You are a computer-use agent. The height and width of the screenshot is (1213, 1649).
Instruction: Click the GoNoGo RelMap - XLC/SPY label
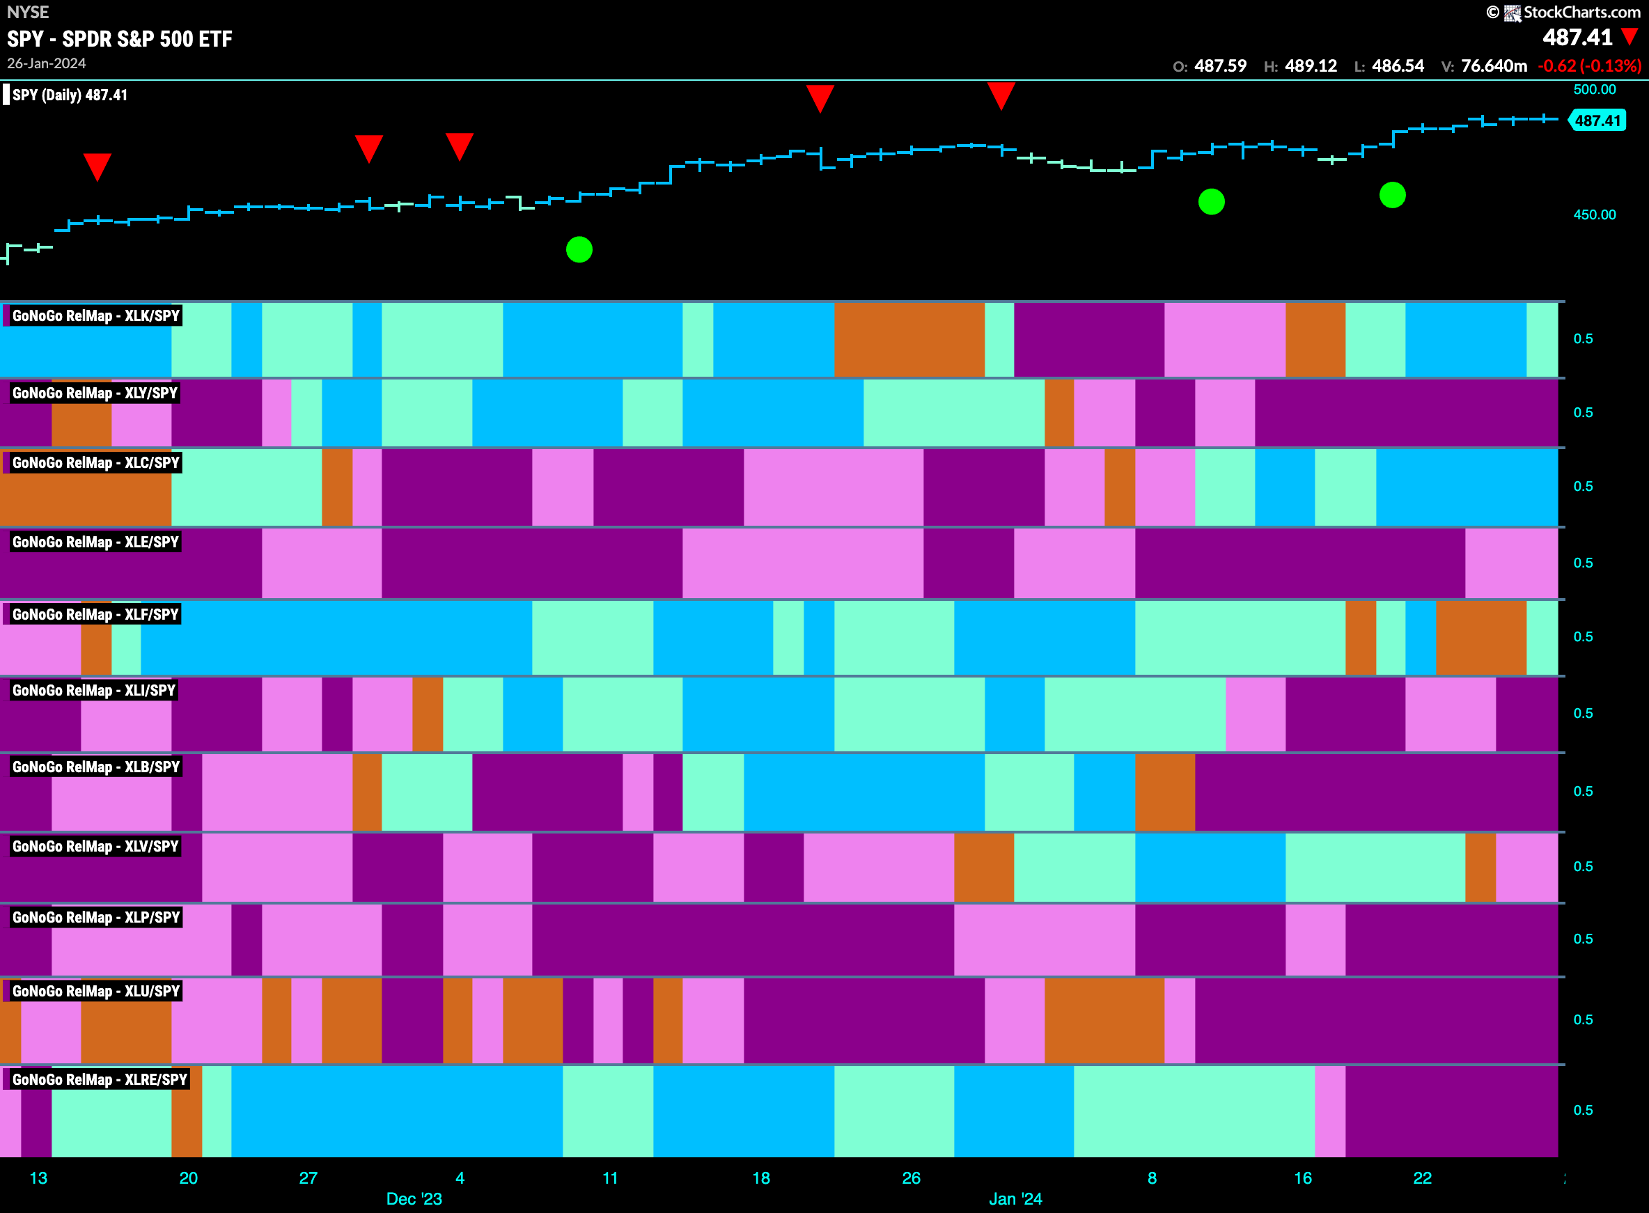pos(95,462)
